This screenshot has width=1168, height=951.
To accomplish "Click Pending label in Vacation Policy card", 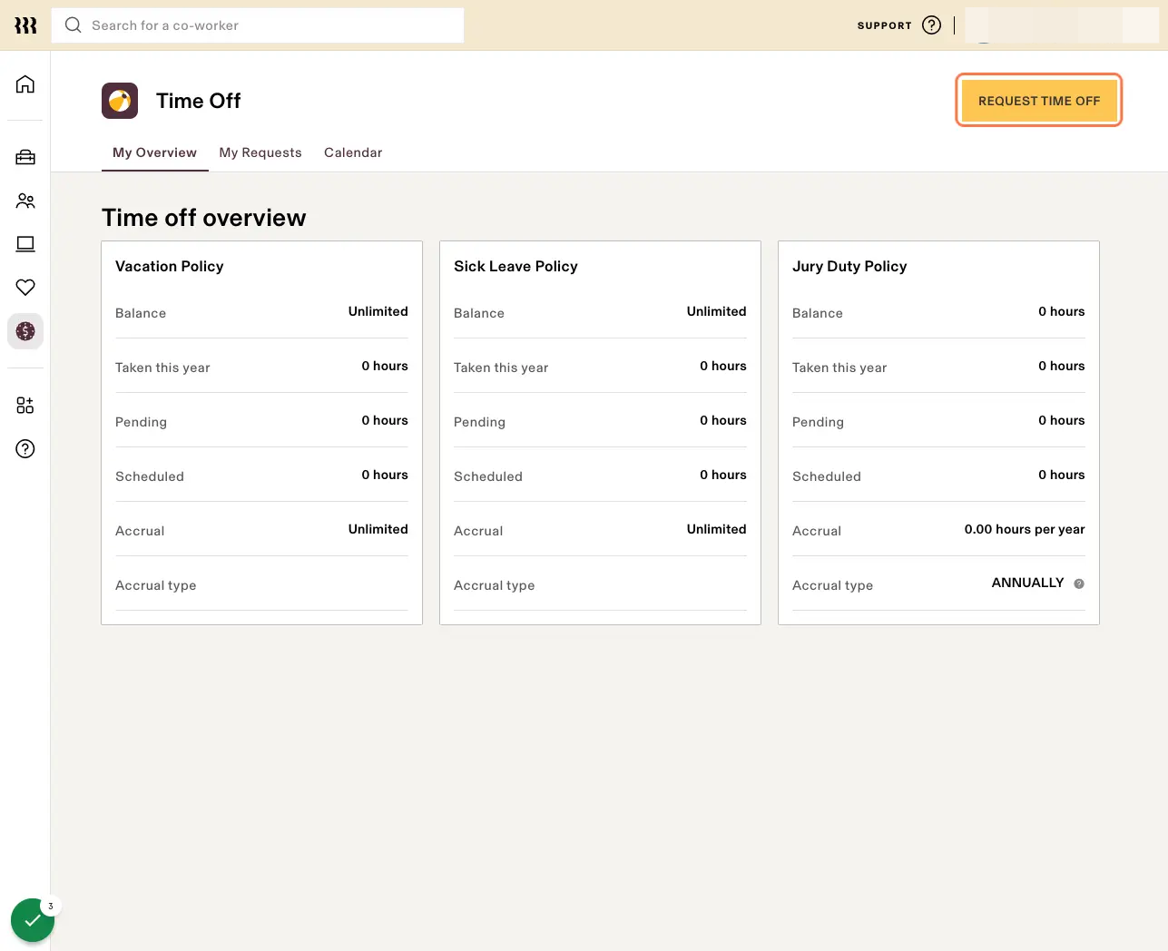I will [x=141, y=422].
